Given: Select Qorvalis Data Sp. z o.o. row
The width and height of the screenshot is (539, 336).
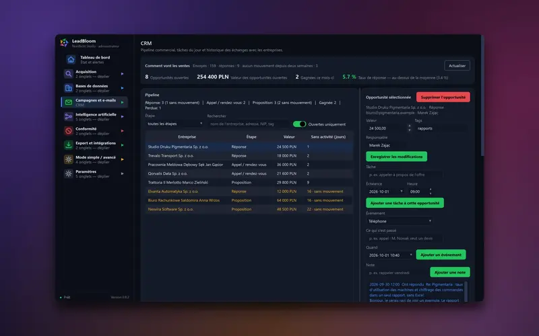Looking at the screenshot, I should click(249, 173).
